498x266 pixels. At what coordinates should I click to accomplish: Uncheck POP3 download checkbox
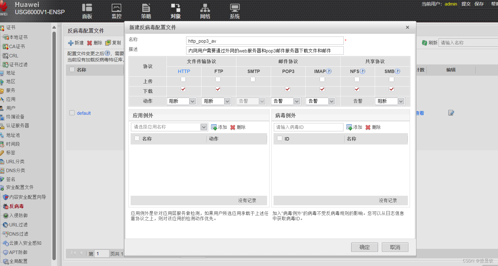[x=288, y=89]
